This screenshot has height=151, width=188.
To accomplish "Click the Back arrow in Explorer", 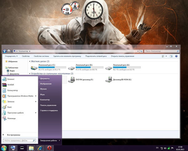I will point(5,51).
